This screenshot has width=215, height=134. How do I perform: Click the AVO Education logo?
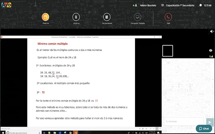(6, 5)
